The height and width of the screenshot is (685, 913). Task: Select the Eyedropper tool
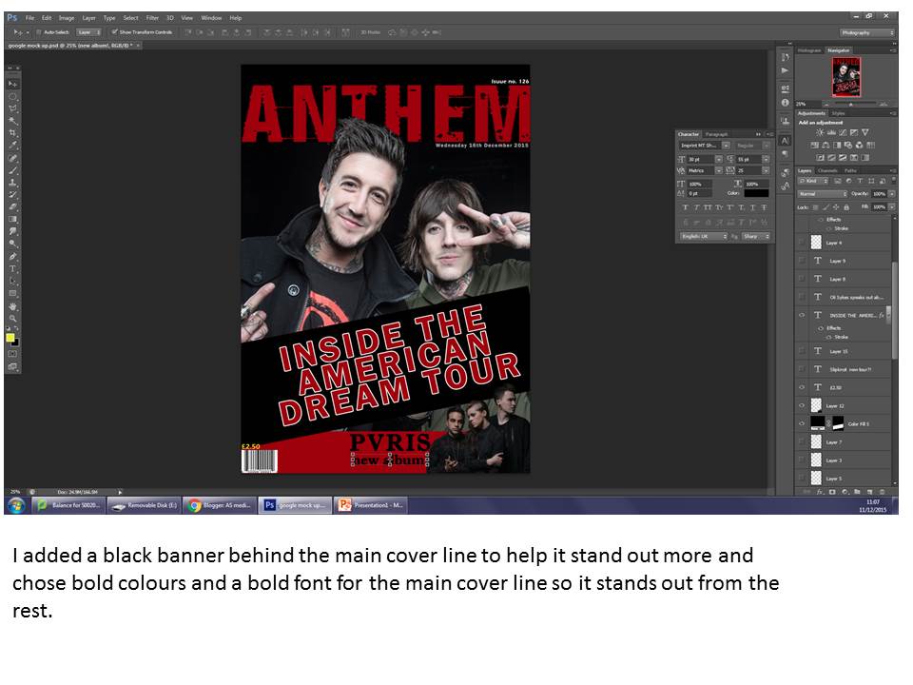[x=12, y=145]
